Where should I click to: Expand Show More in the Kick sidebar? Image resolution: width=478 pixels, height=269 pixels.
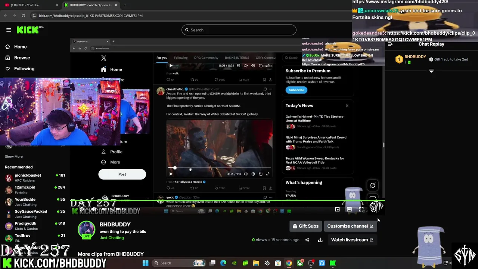14,157
